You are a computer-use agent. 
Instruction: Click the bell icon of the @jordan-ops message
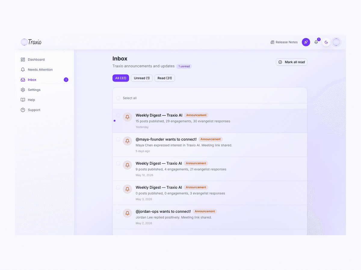128,213
